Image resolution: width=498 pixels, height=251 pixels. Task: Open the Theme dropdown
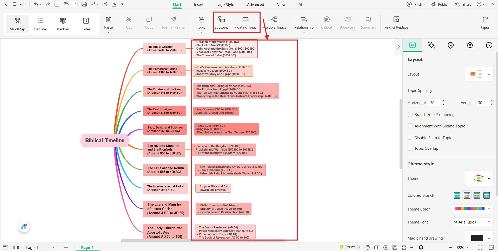479,178
